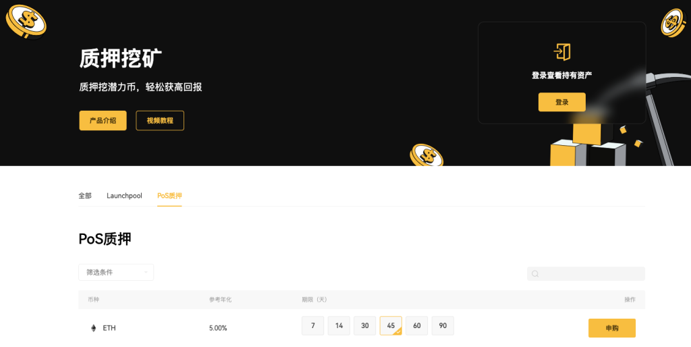The image size is (691, 347).
Task: Click the 产品介绍 button
Action: point(103,120)
